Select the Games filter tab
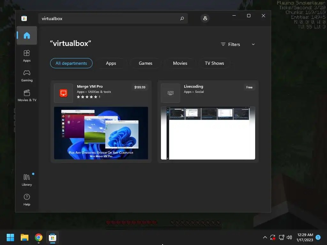 coord(145,63)
